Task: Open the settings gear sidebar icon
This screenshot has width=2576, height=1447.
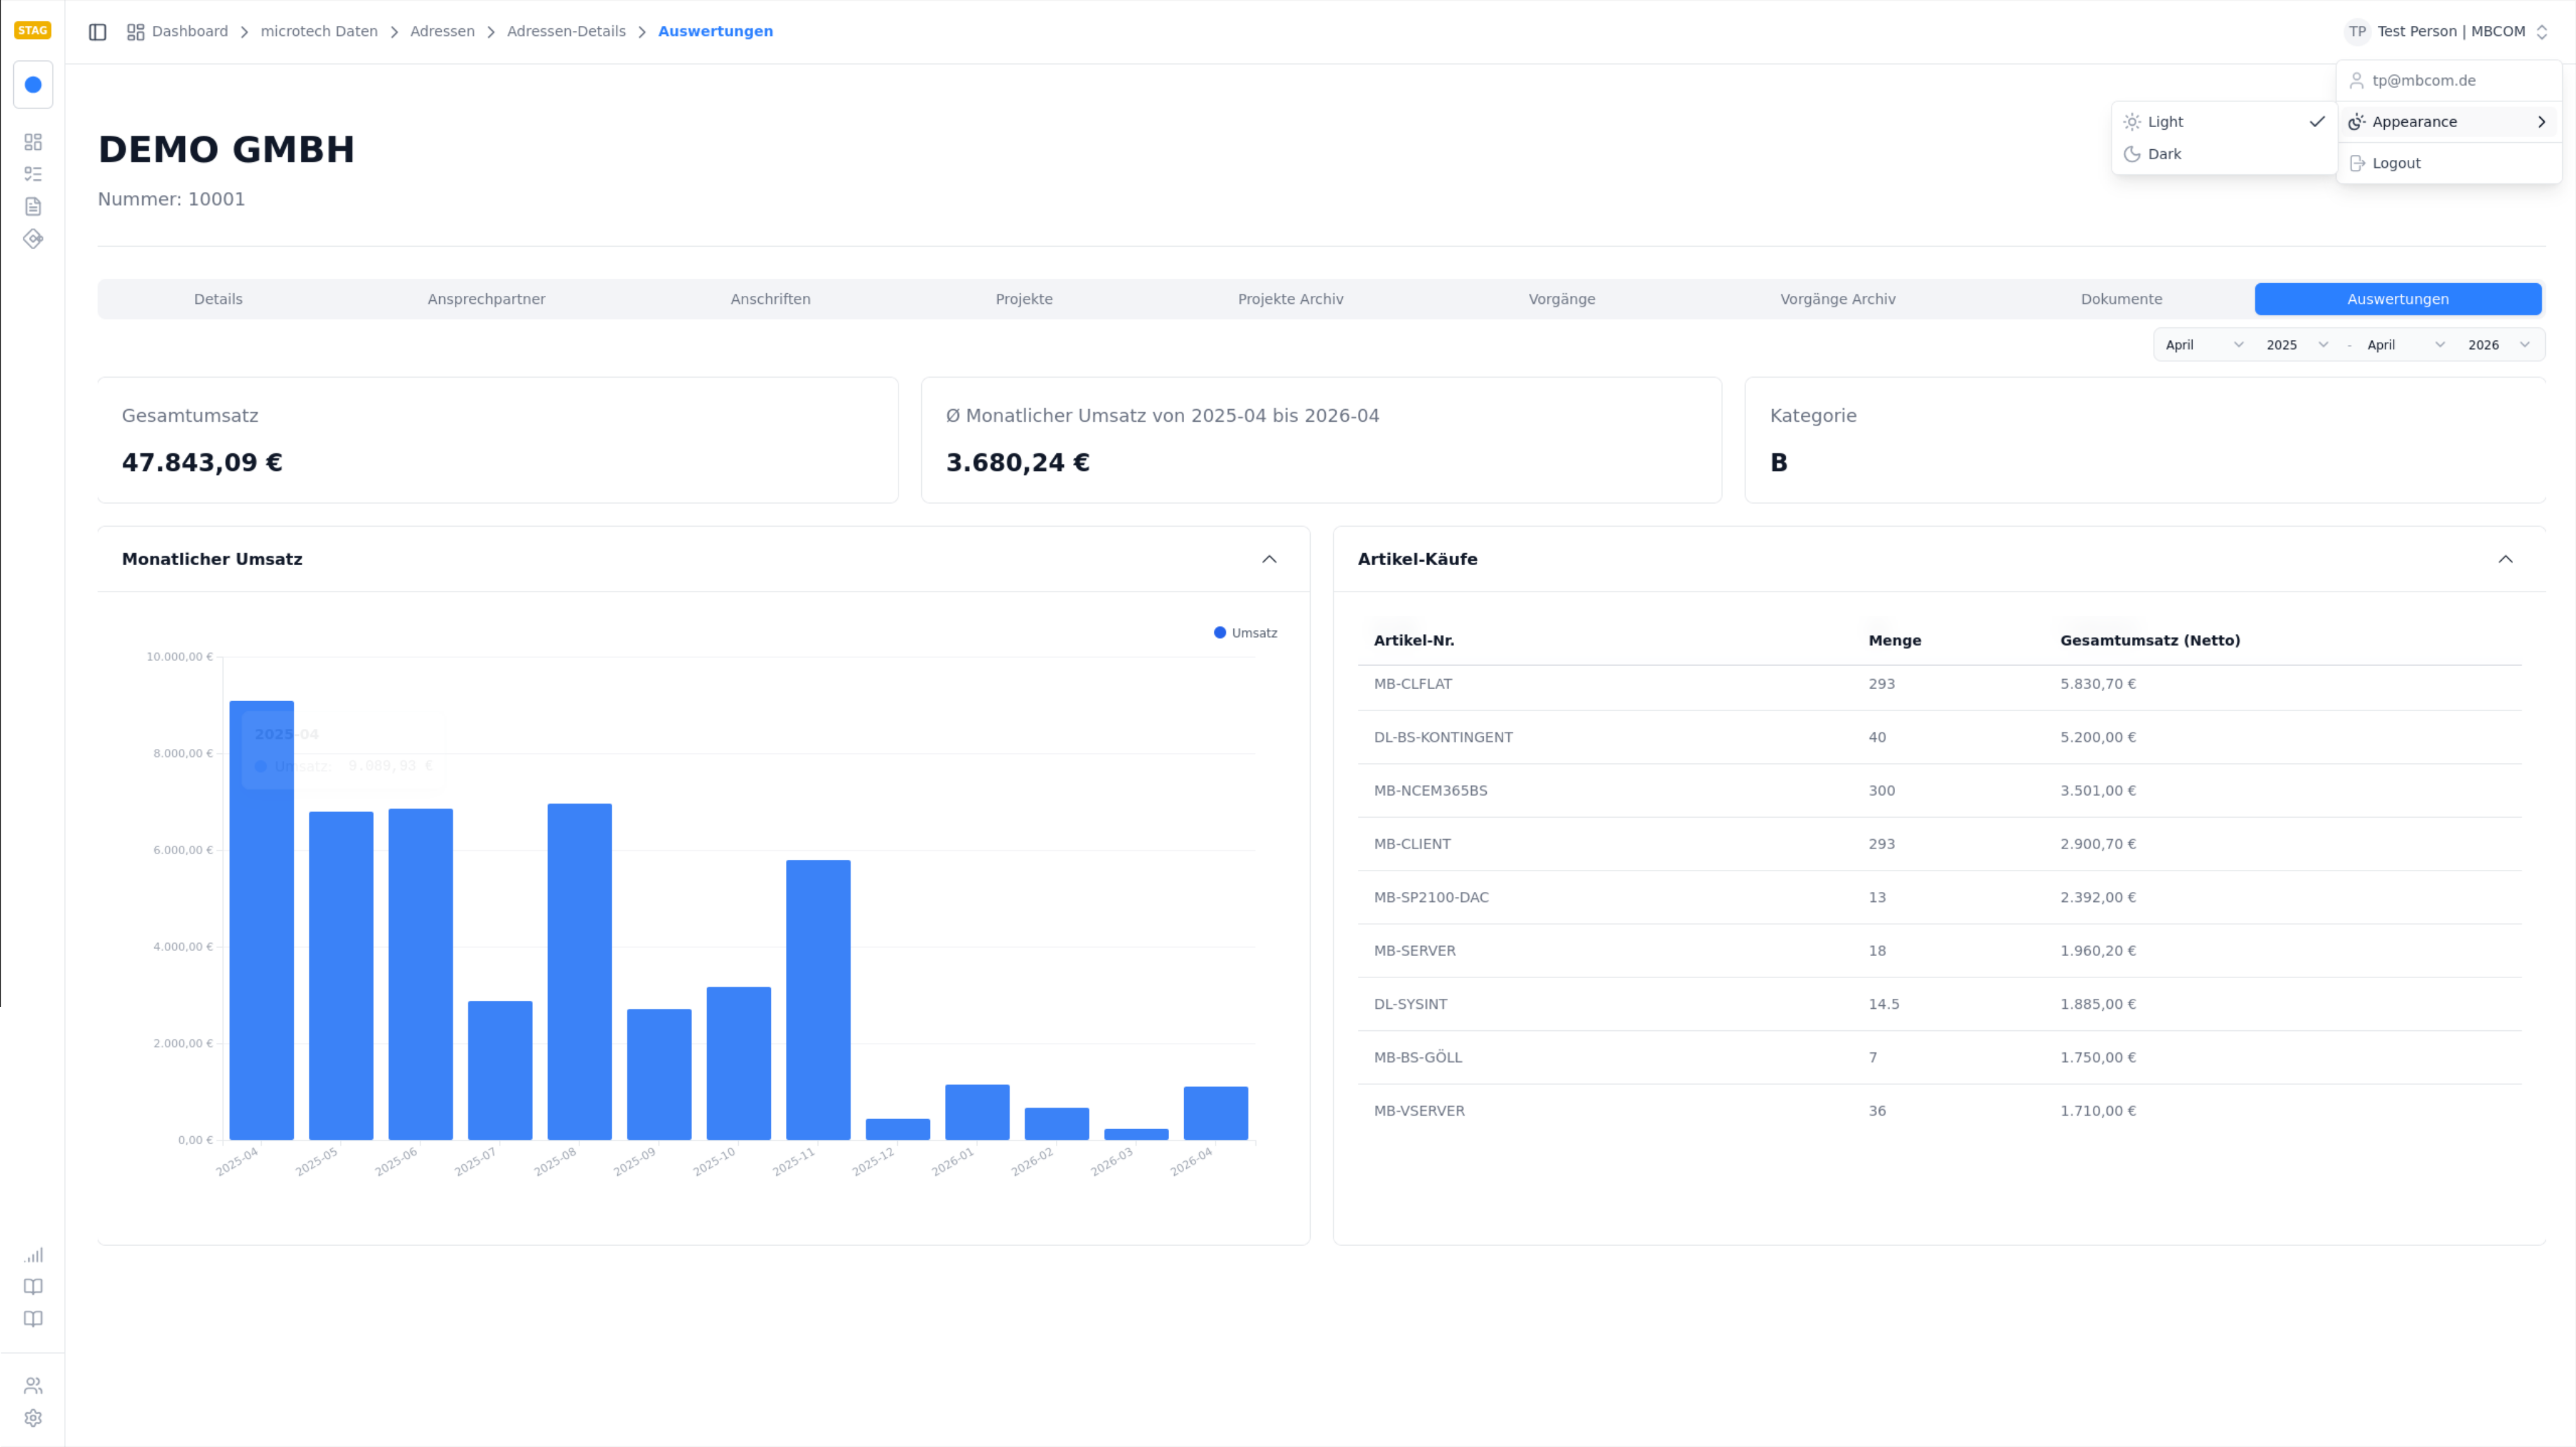Action: [x=33, y=1418]
